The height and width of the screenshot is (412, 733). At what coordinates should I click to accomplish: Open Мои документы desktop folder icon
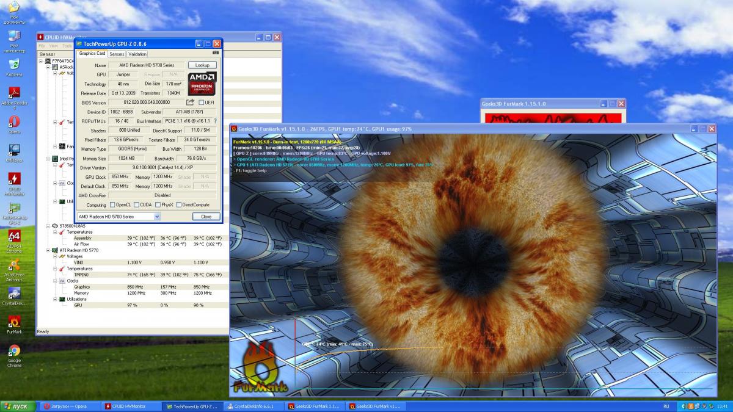13,12
